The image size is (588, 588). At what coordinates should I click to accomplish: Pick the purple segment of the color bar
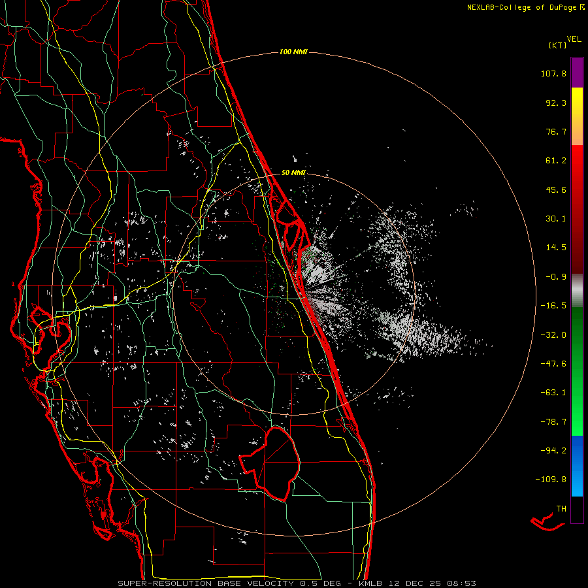(x=577, y=73)
